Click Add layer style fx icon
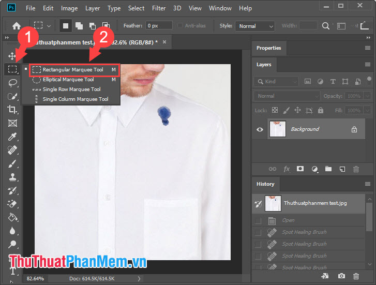 click(x=287, y=169)
